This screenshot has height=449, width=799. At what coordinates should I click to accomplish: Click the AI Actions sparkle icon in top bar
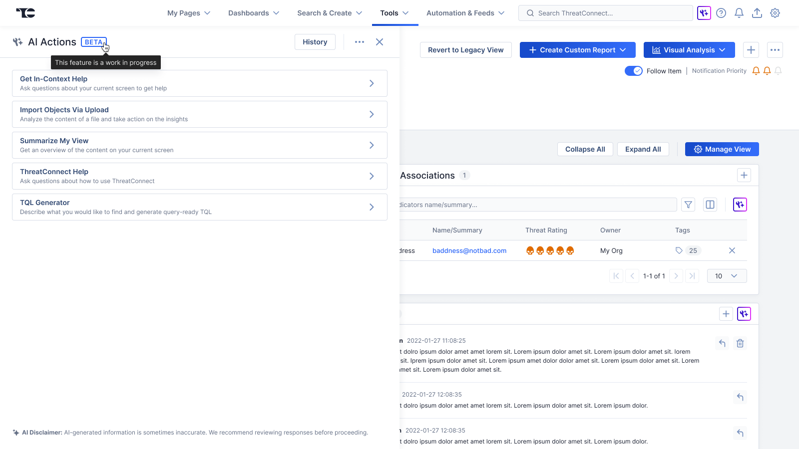point(704,13)
